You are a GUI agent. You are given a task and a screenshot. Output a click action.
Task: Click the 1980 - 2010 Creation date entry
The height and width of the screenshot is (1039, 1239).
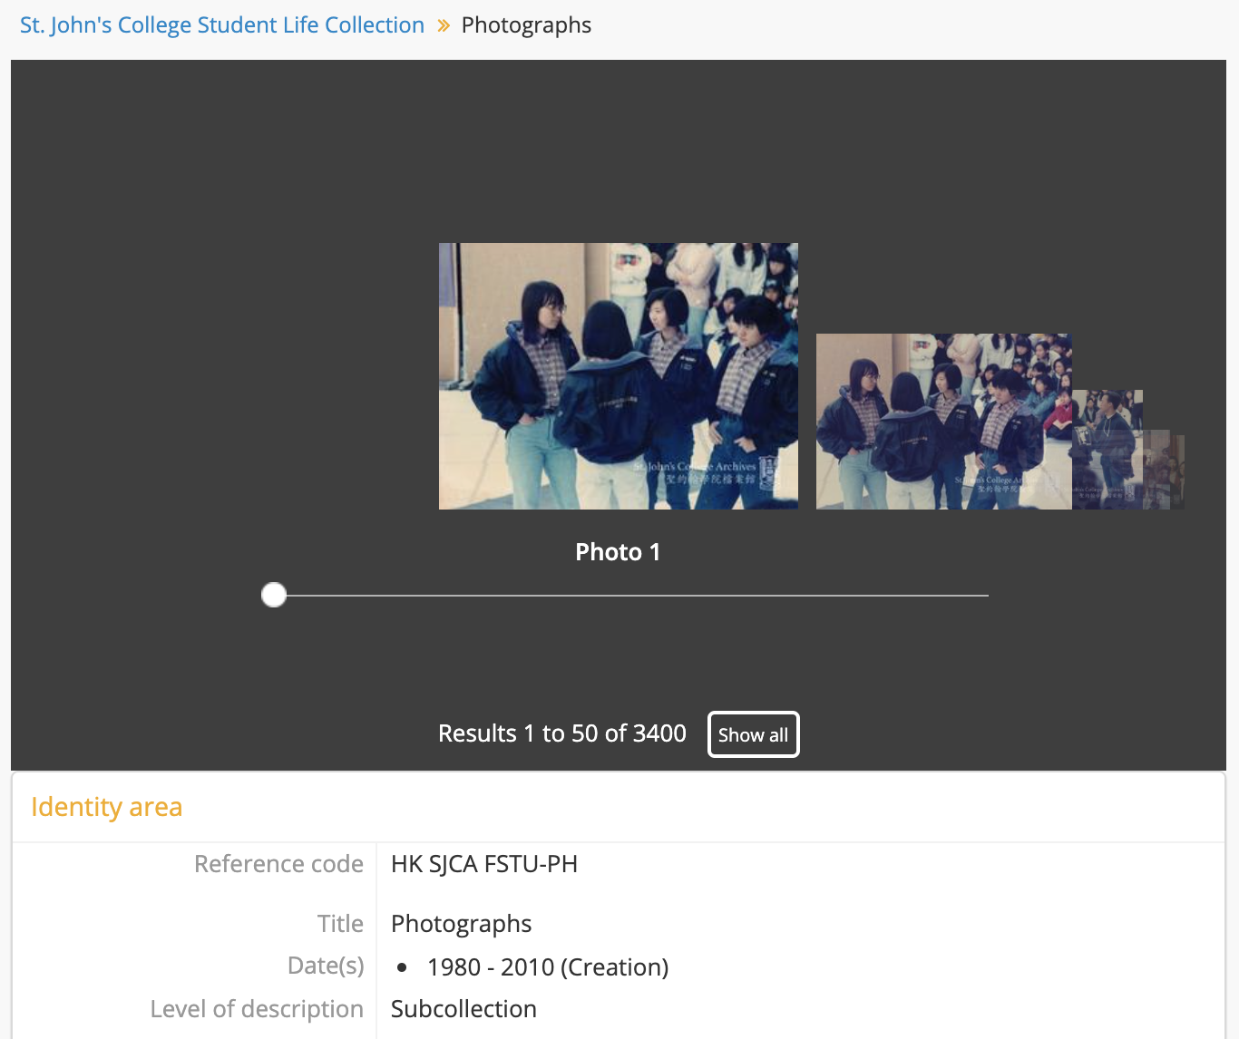(x=547, y=966)
